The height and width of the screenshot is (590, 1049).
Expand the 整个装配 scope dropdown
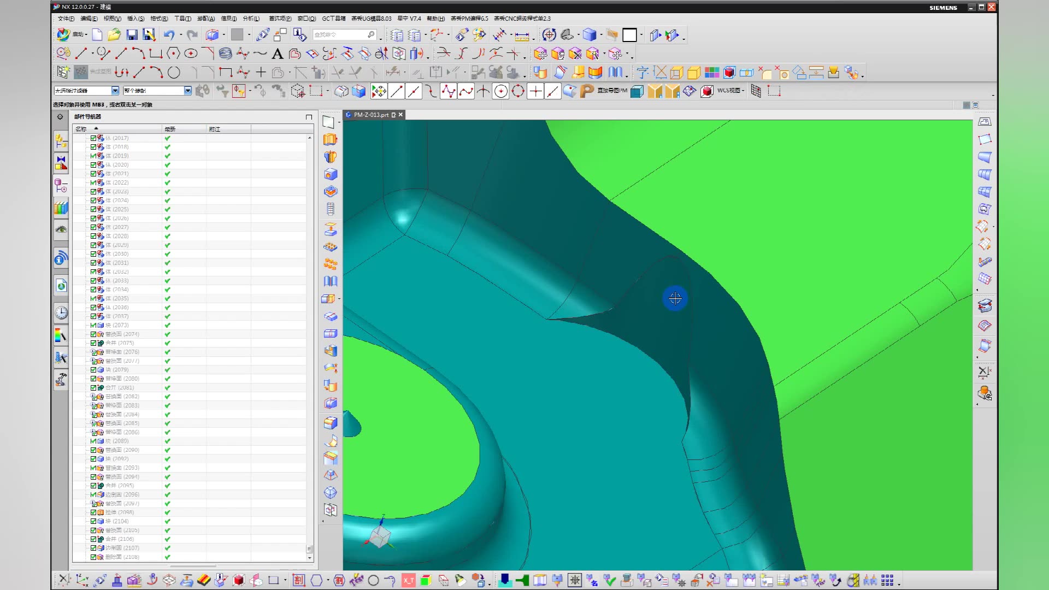187,91
